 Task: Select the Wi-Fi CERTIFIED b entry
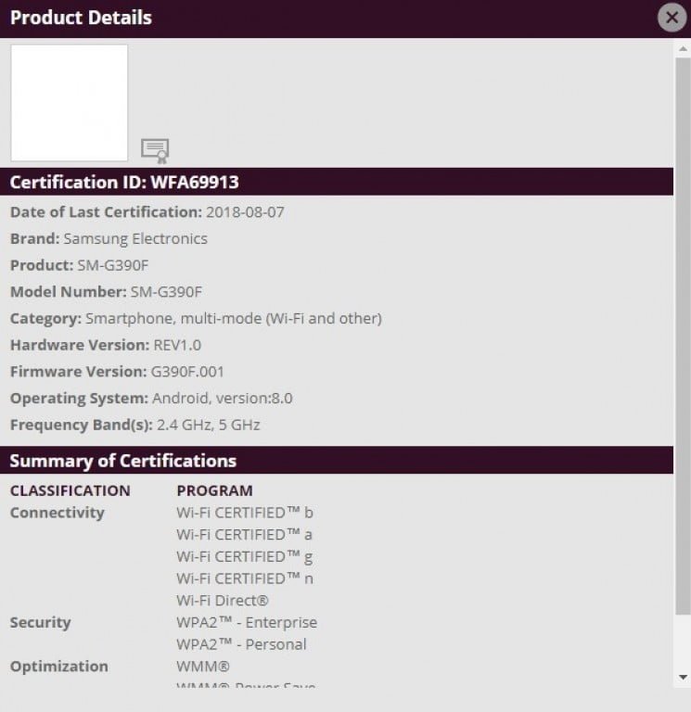(245, 513)
